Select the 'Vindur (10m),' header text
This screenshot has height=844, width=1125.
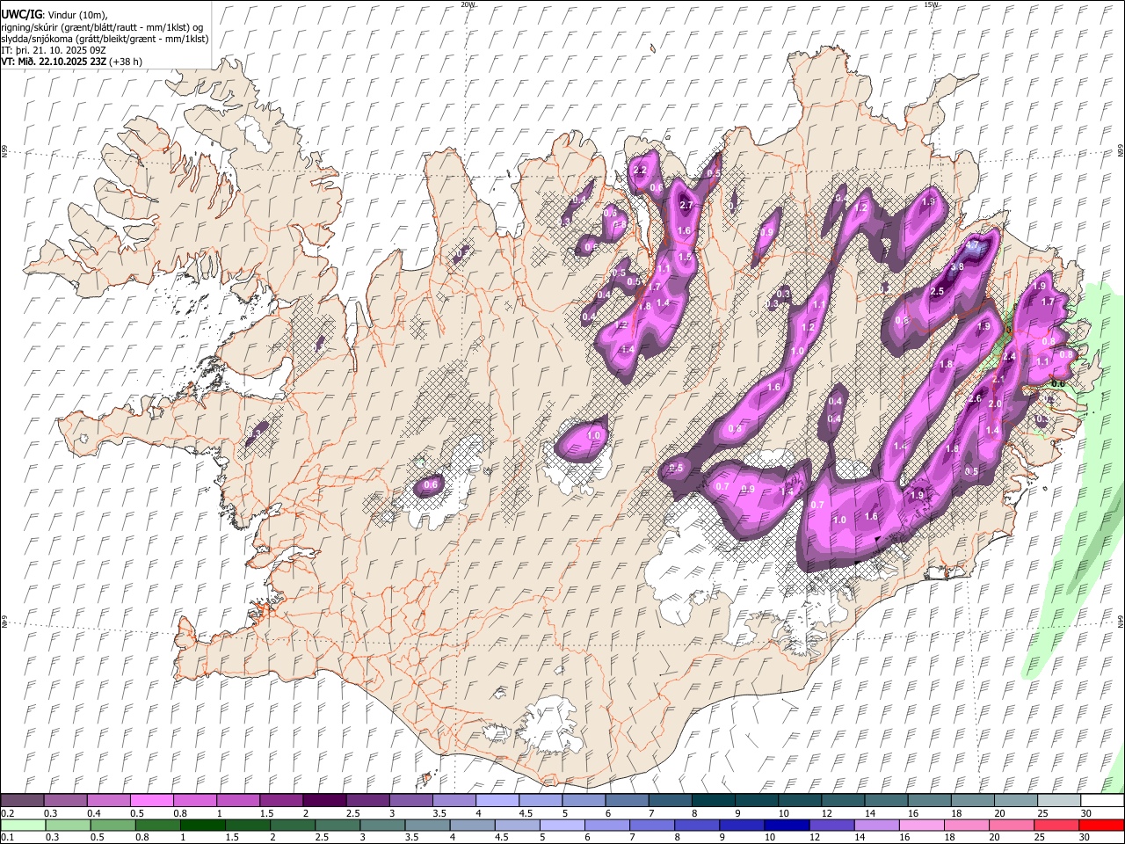[78, 14]
